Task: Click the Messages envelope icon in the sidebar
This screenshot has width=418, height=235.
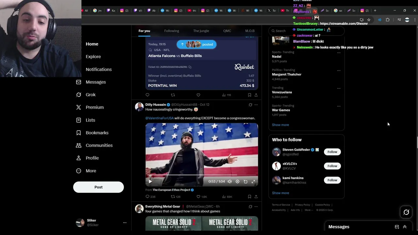Action: point(78,82)
